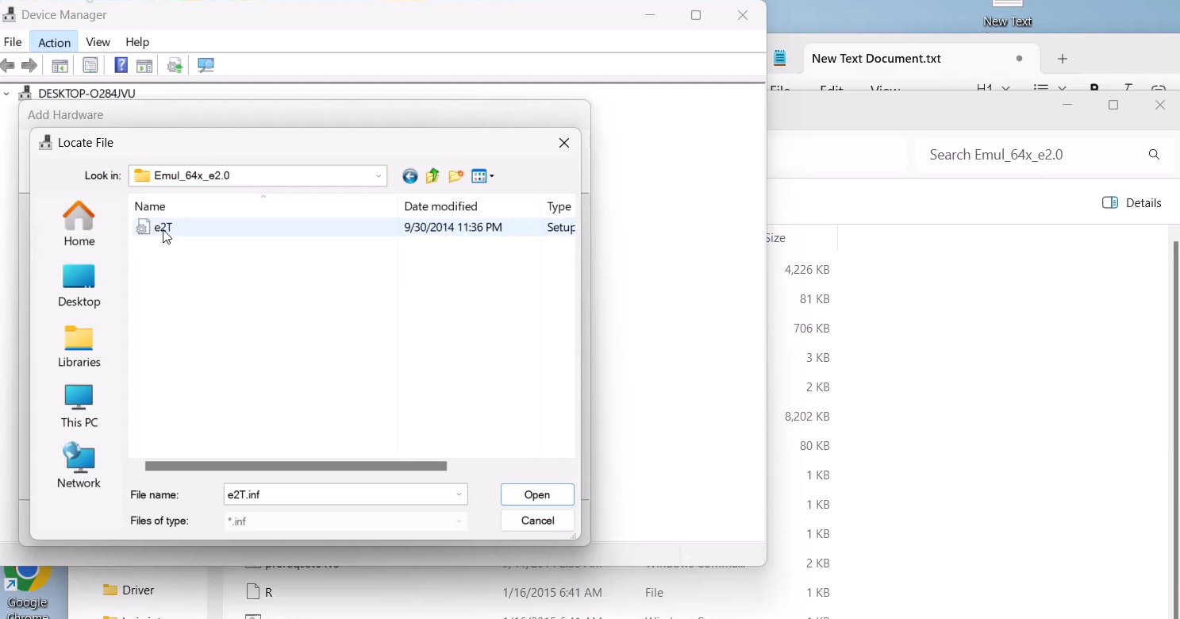
Task: Click the Back arrow in Locate File dialog
Action: (x=409, y=176)
